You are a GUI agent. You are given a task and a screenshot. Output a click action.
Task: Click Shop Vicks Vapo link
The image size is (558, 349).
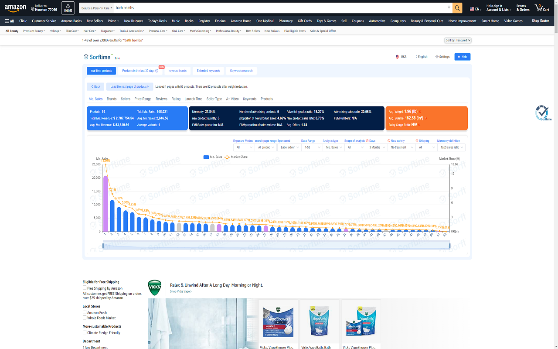pos(180,291)
